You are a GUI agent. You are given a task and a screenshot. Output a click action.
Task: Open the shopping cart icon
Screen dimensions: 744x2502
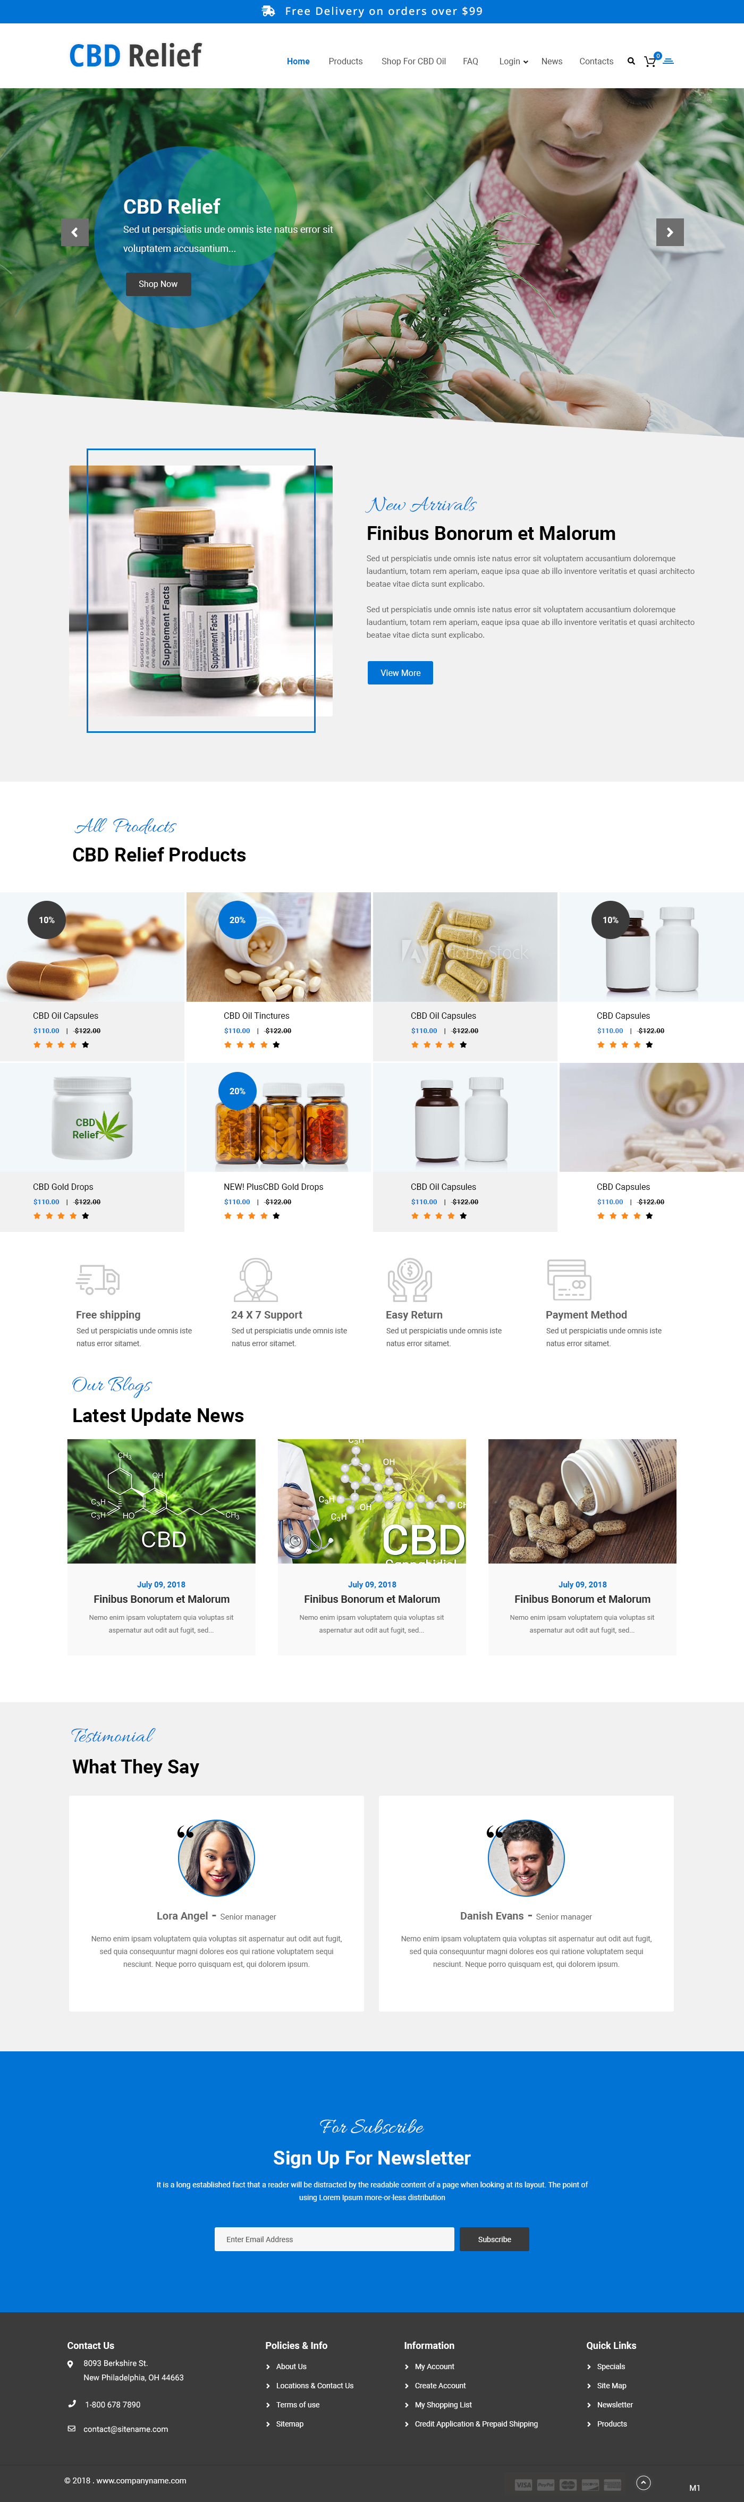[x=650, y=61]
